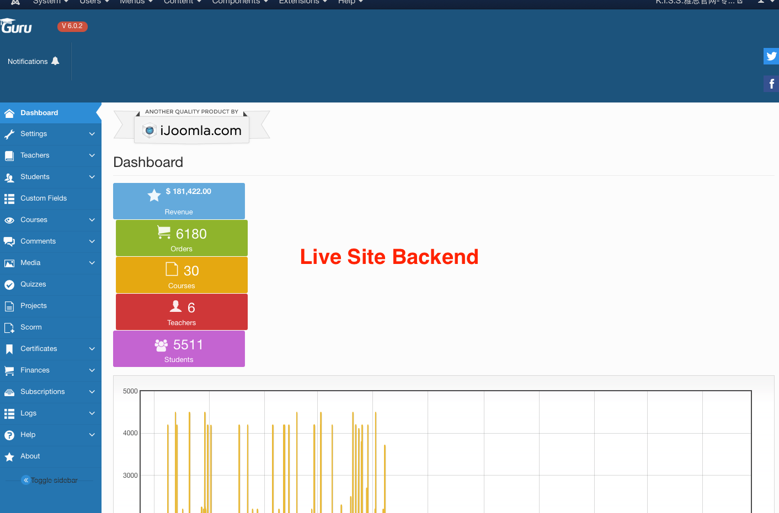Open the Menus dropdown in top bar
Screen dimensions: 779x513
tap(136, 2)
